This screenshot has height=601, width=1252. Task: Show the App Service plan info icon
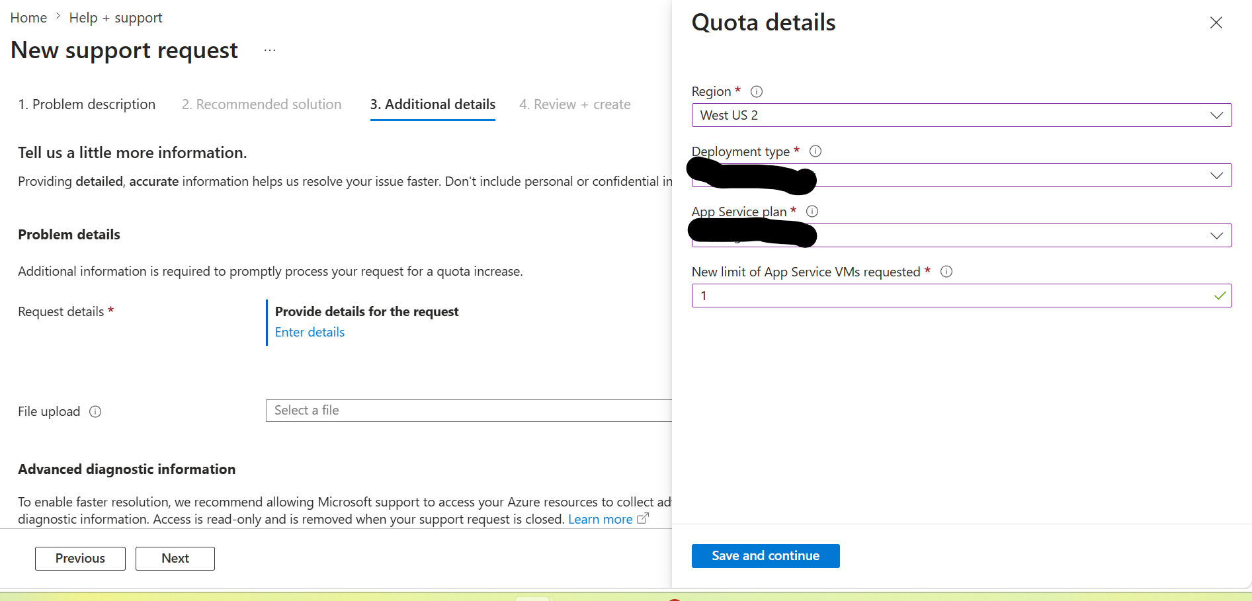click(x=812, y=212)
